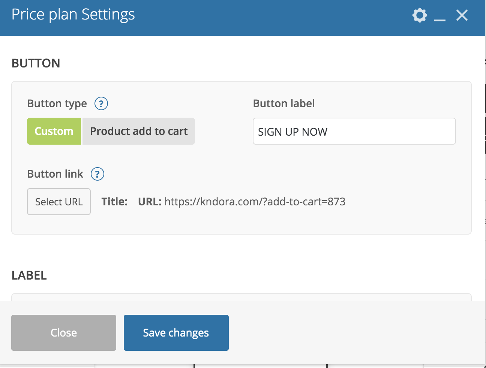Show help tooltip for Button link
This screenshot has height=368, width=486.
click(97, 174)
